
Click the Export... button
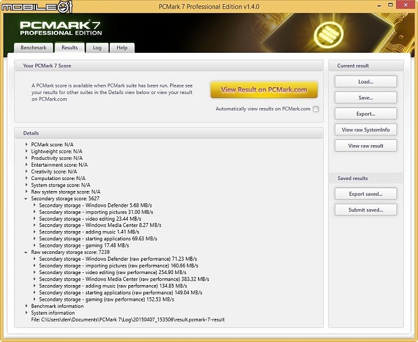click(366, 114)
